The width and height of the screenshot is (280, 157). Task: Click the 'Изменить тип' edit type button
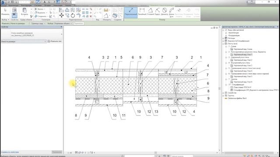[55, 41]
